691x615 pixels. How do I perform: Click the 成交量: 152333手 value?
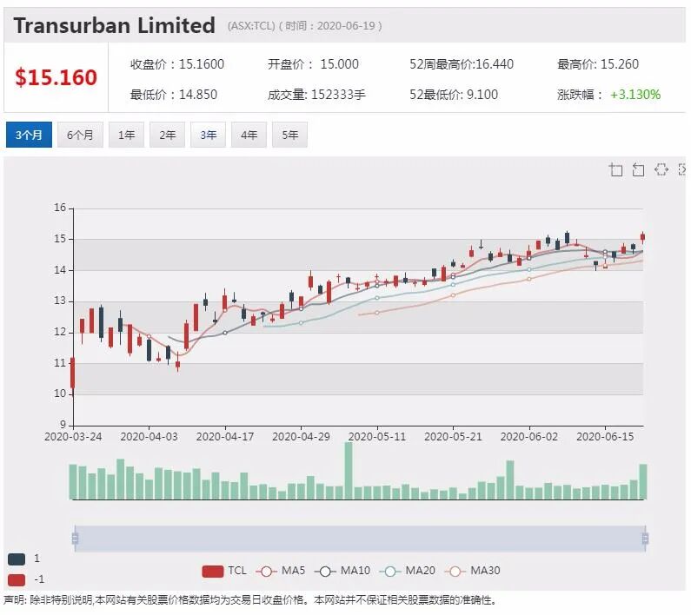pos(316,95)
